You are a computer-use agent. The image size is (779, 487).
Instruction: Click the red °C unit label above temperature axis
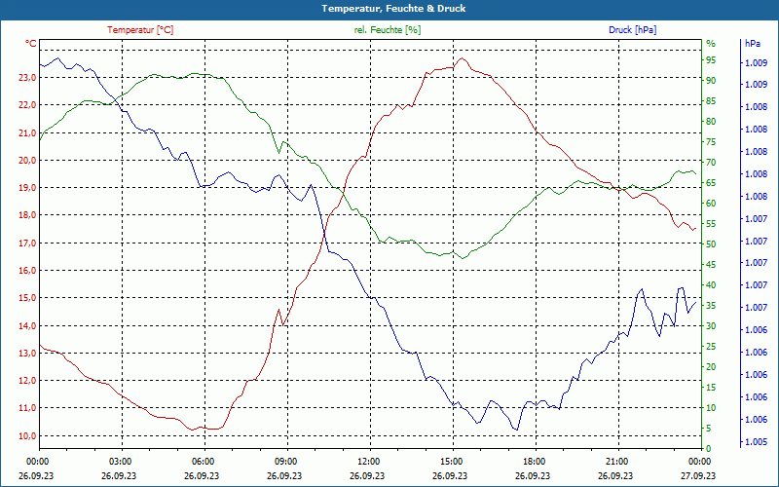[31, 44]
